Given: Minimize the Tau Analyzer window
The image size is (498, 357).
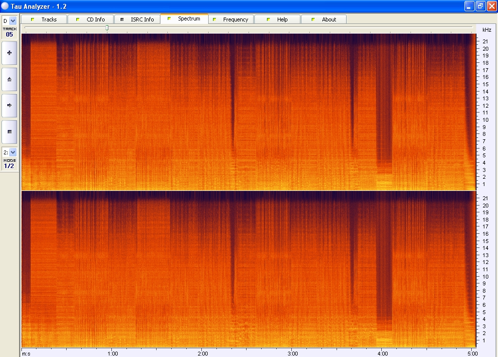Looking at the screenshot, I should coord(469,6).
